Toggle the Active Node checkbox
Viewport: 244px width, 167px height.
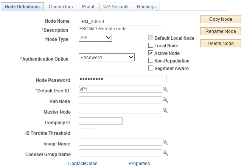pos(151,53)
